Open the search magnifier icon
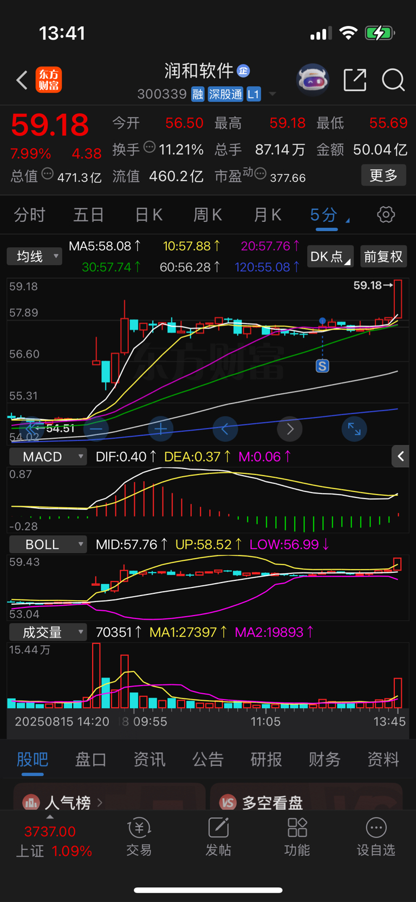 point(393,80)
